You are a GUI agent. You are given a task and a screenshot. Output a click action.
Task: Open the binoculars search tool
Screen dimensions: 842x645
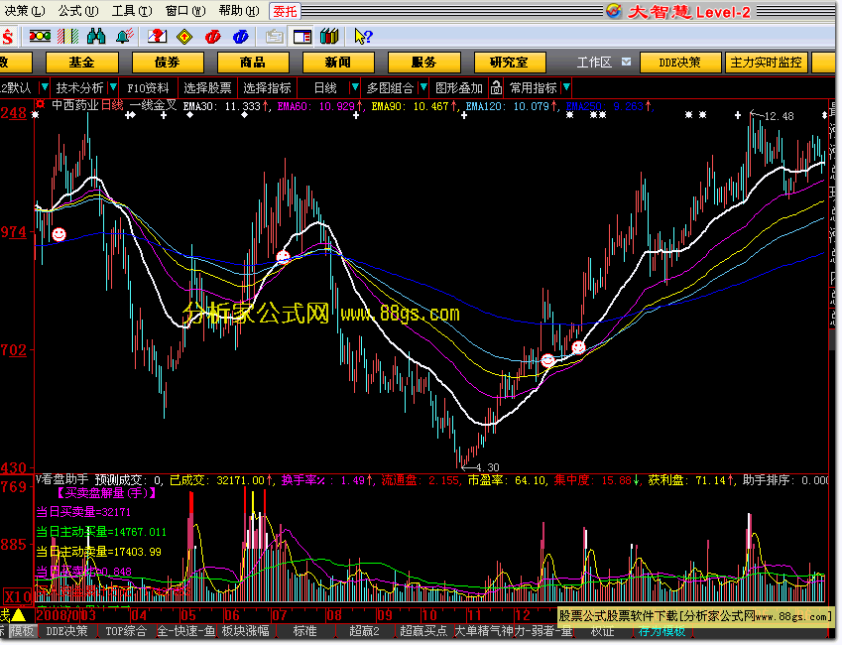[x=96, y=37]
